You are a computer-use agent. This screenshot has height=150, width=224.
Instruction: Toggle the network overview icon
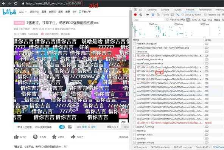coord(177,15)
